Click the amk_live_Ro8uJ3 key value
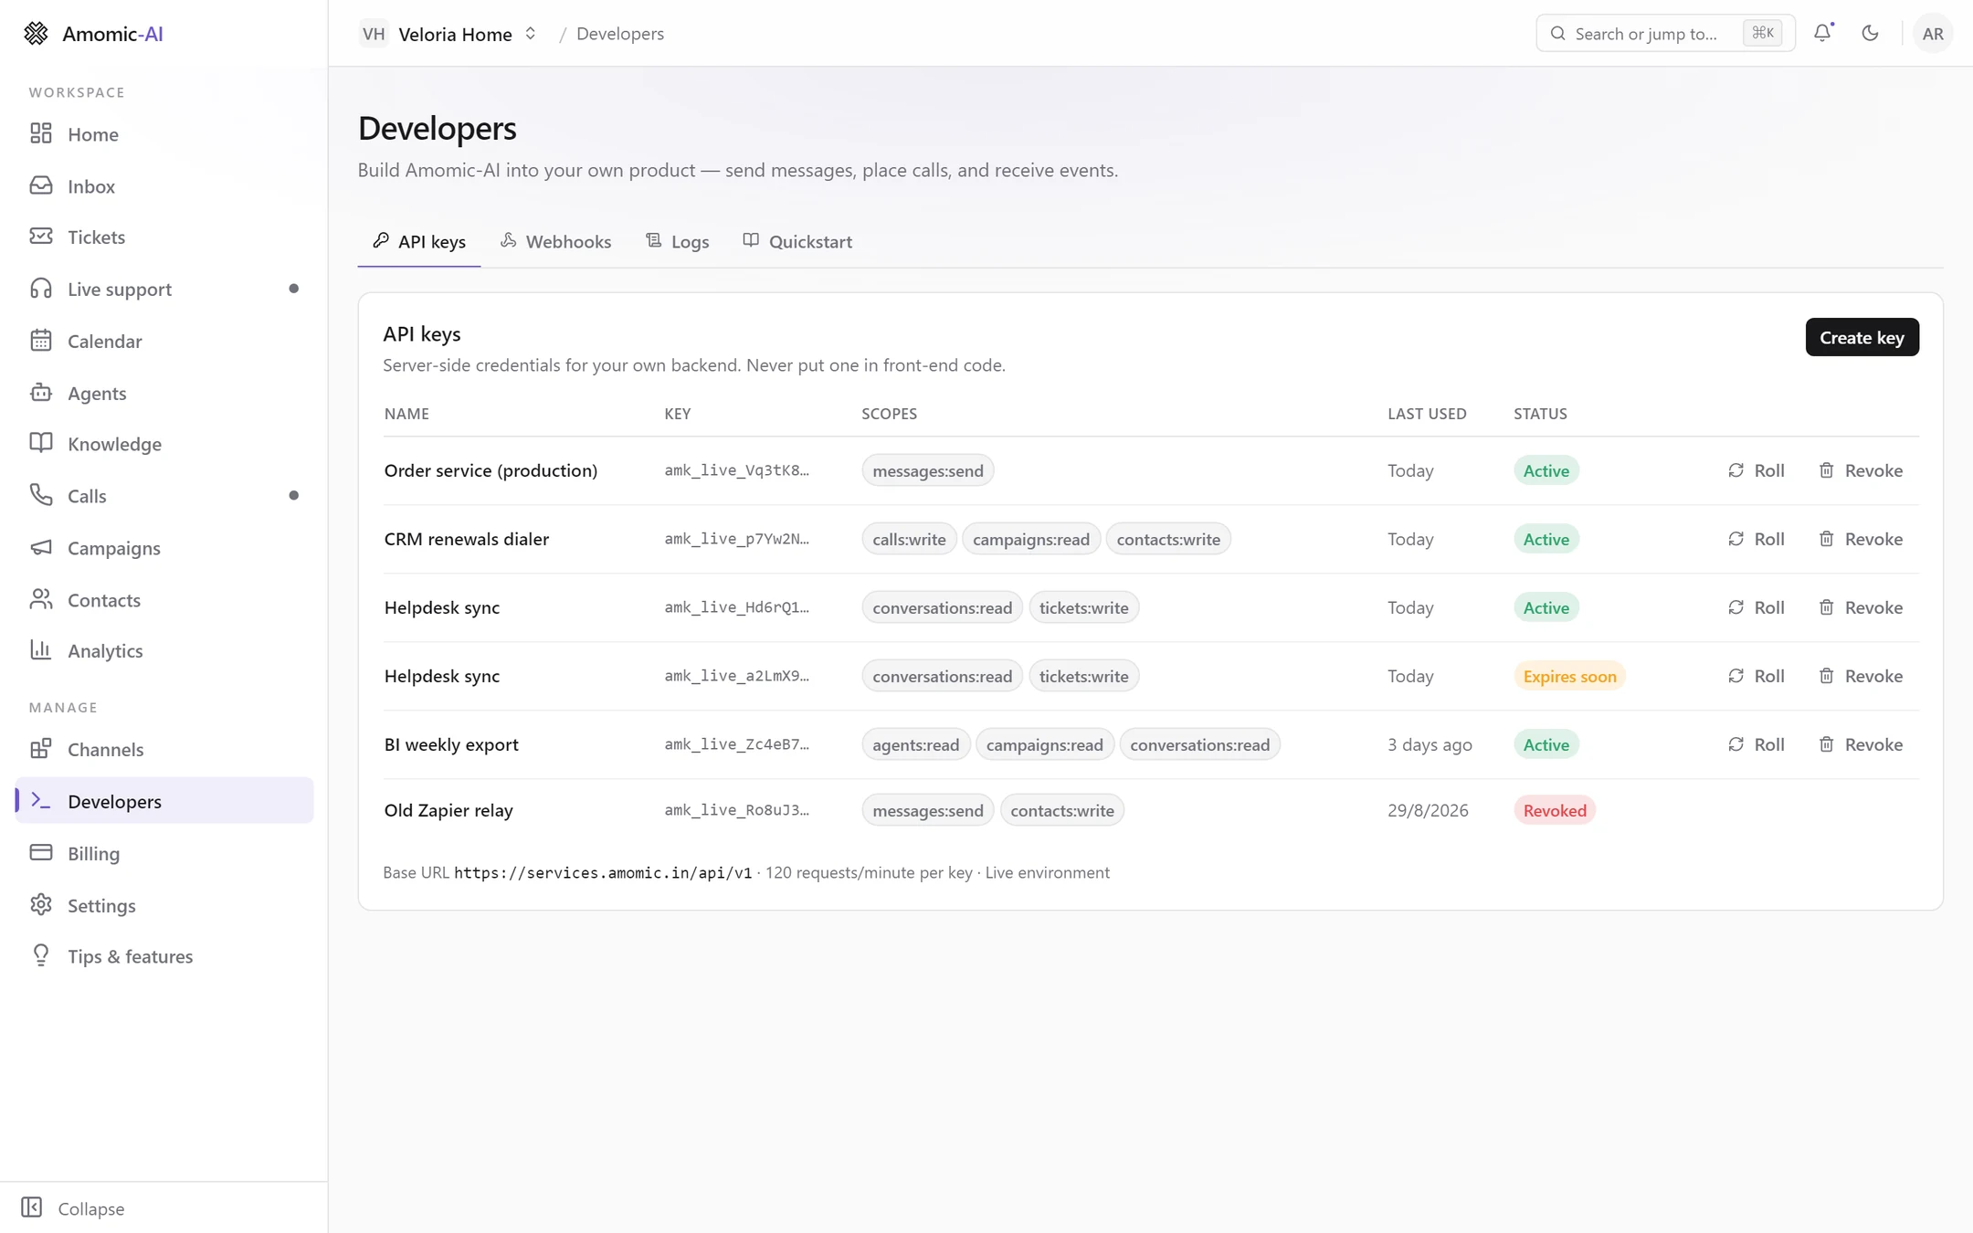 click(x=736, y=810)
